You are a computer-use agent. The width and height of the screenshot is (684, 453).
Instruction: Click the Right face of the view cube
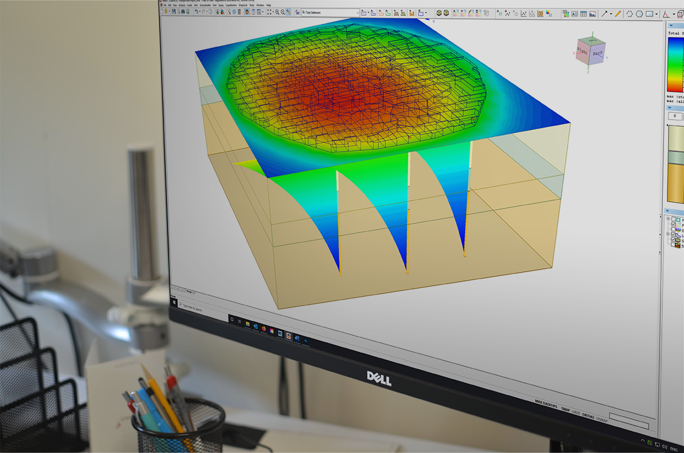coord(583,52)
